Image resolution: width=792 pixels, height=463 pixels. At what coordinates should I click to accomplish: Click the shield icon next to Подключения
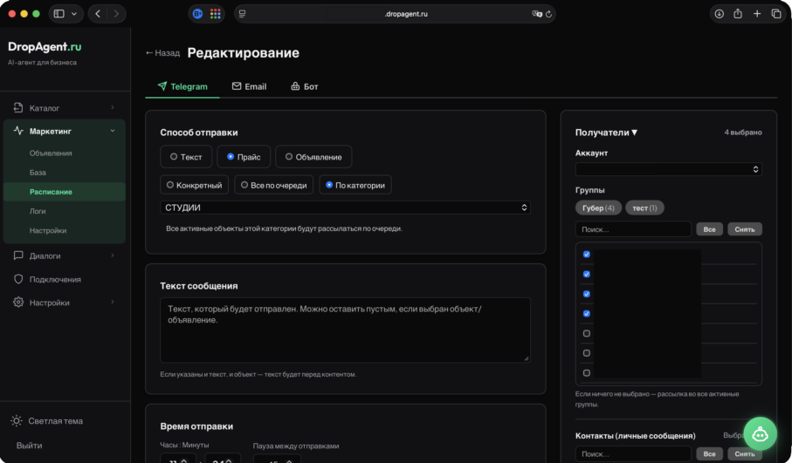point(18,280)
